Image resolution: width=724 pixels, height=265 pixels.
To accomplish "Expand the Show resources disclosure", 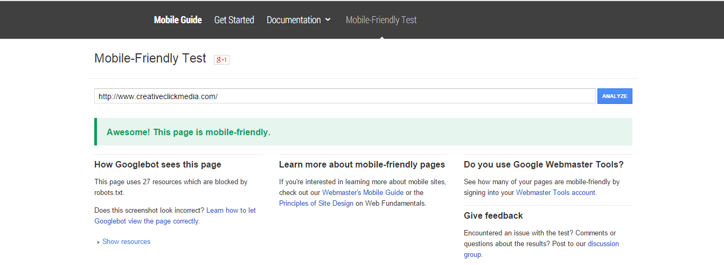I will (123, 242).
